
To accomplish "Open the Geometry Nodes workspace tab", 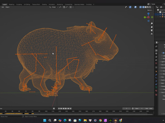I will tap(79, 4).
